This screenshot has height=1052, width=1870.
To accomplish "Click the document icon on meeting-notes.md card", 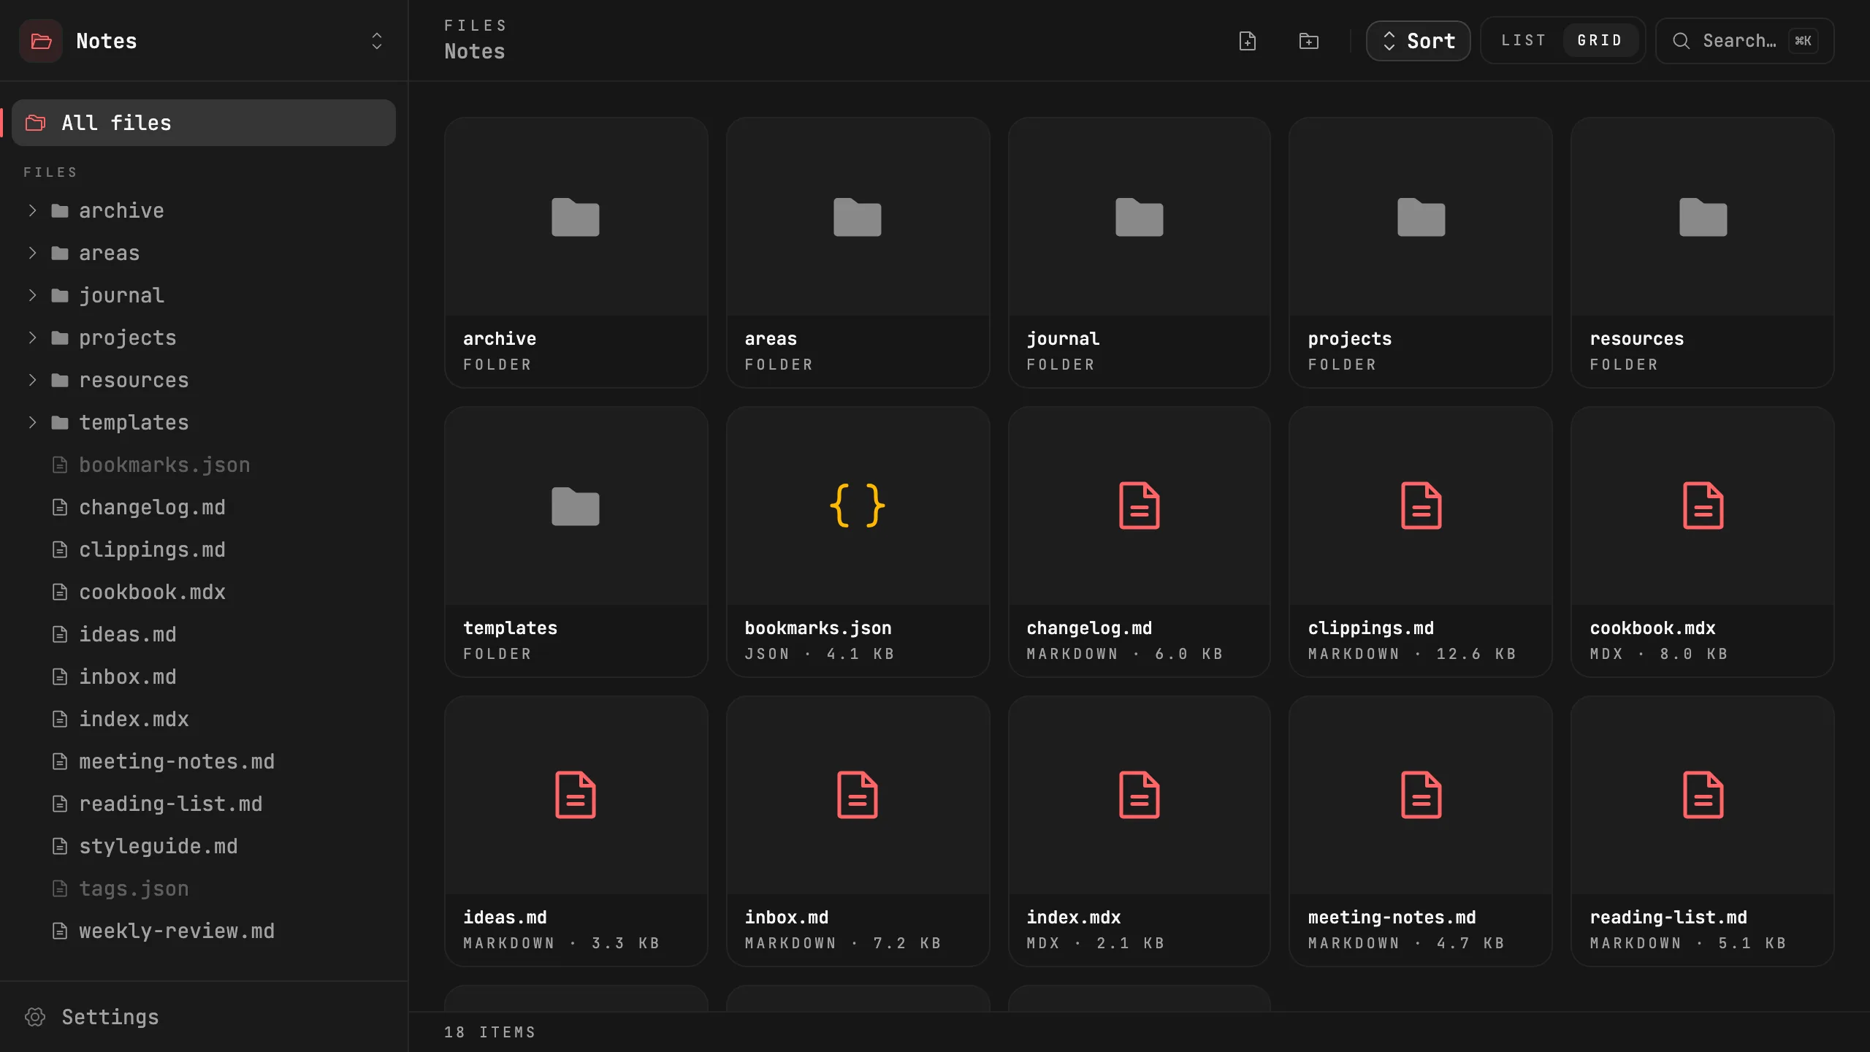I will coord(1421,795).
